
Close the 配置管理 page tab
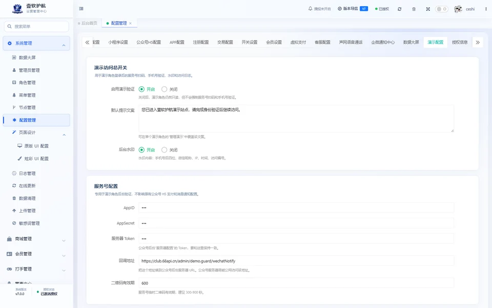coord(130,23)
